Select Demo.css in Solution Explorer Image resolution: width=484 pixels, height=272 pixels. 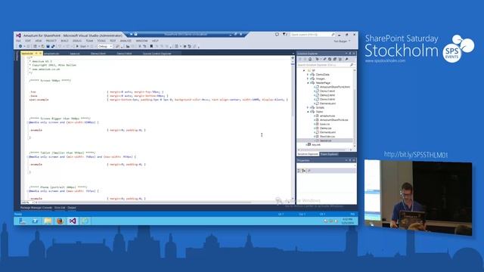tap(326, 128)
